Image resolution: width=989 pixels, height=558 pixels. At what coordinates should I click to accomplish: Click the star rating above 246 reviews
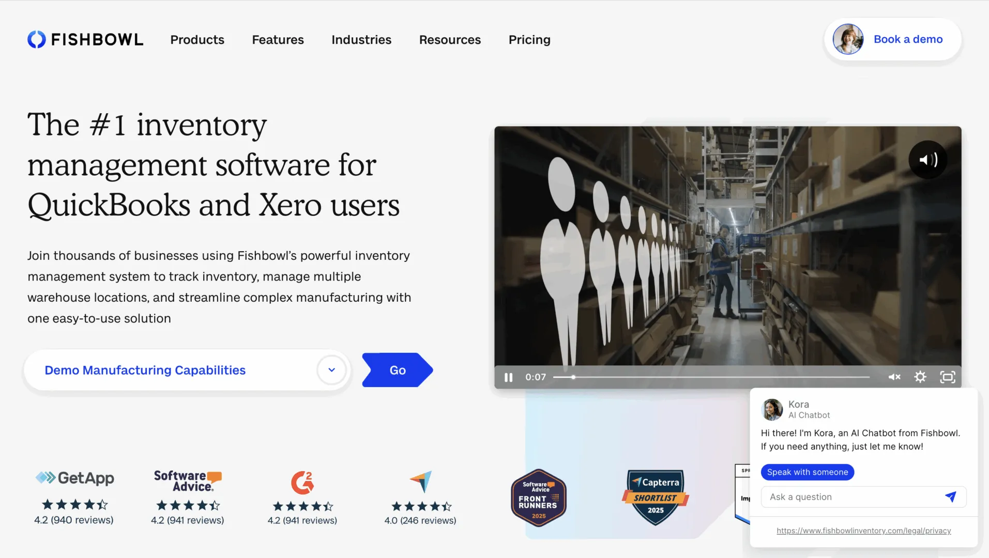click(x=421, y=506)
